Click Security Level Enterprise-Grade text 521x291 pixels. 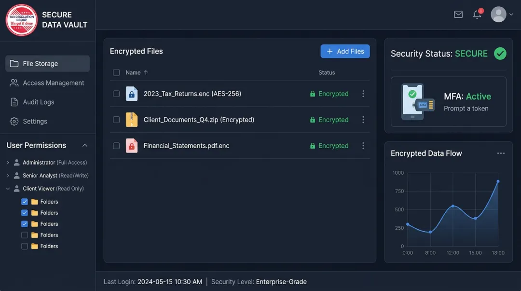coord(259,282)
